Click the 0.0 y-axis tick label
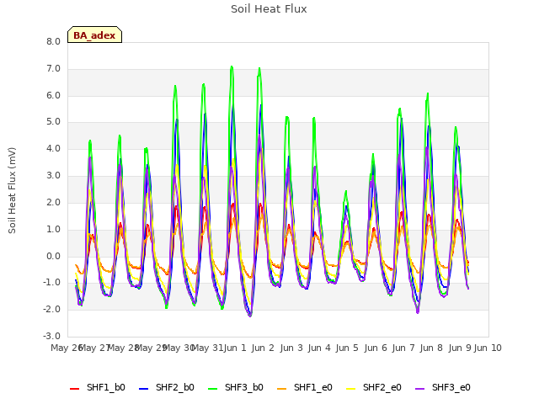 click(53, 256)
